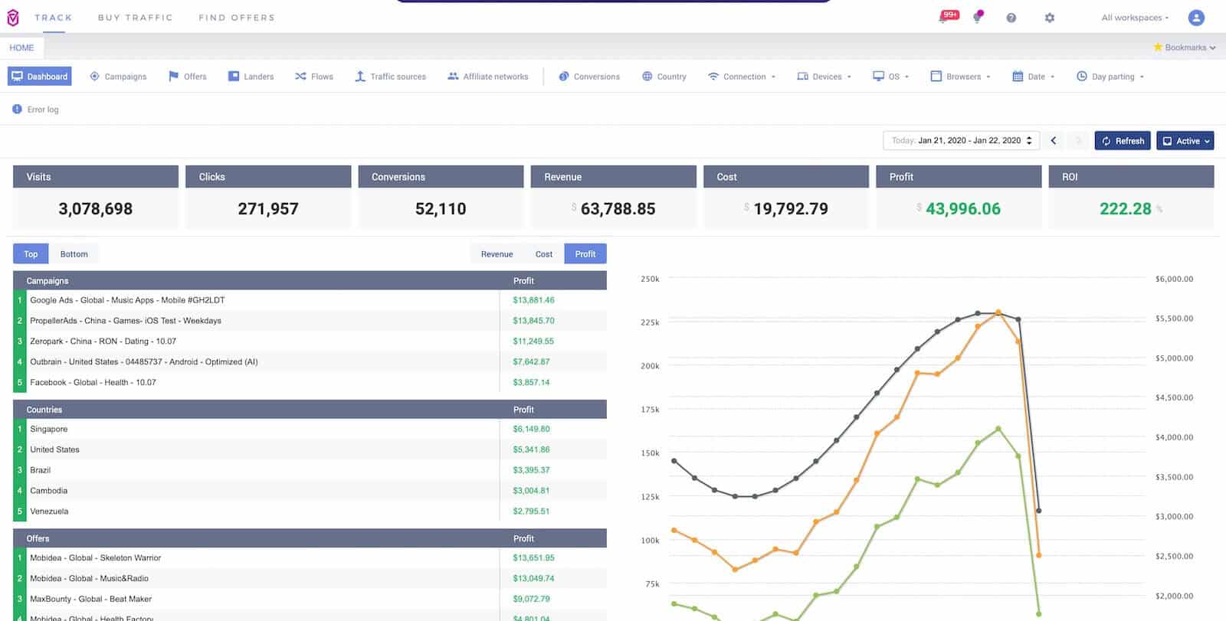Screen dimensions: 1226x621
Task: Expand the Active filter dropdown
Action: point(1185,141)
